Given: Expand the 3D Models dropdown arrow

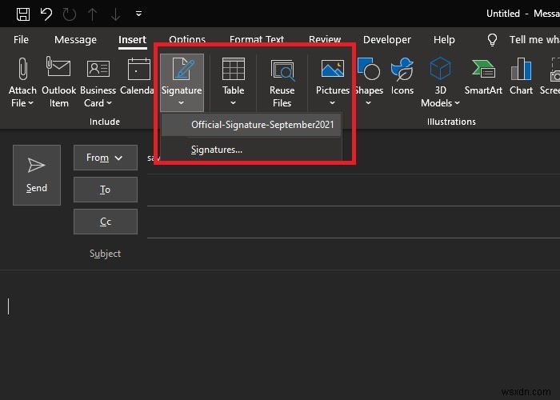Looking at the screenshot, I should 457,103.
